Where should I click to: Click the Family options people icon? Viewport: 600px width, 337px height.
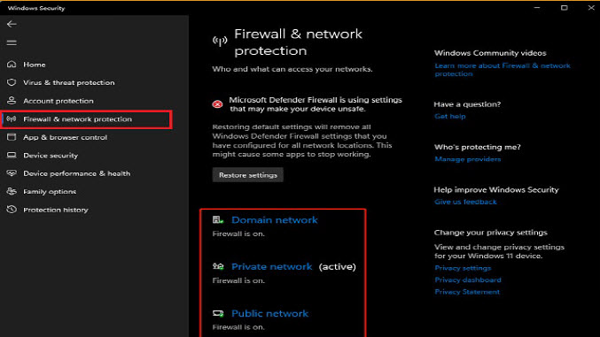tap(12, 191)
